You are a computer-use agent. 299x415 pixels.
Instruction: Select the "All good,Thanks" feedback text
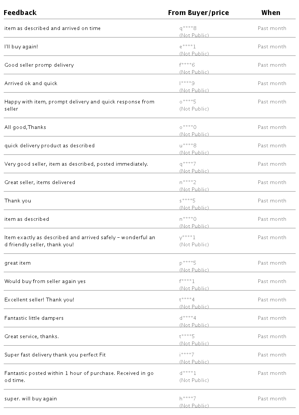(25, 127)
